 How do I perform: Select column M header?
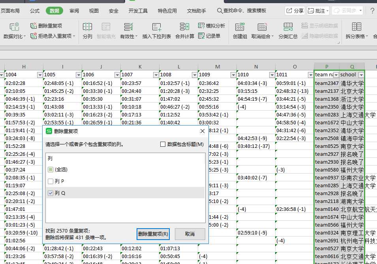coord(218,67)
